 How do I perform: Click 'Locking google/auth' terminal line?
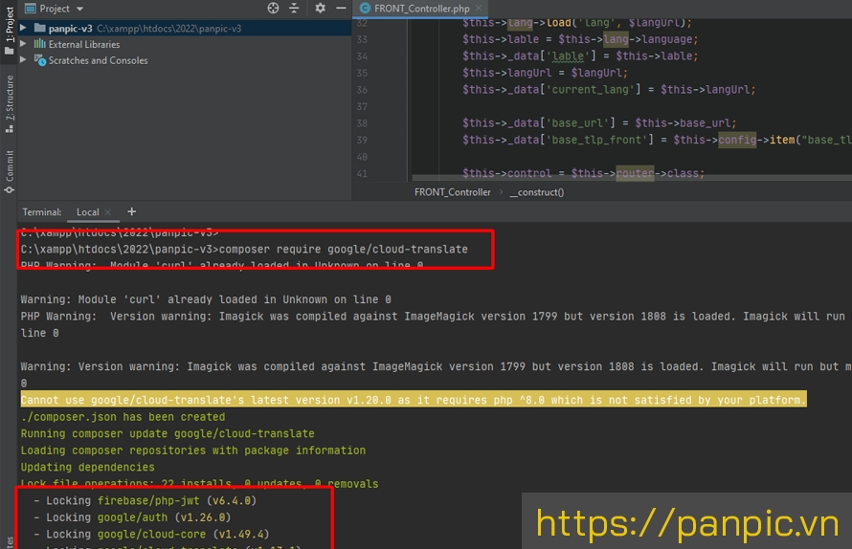tap(132, 517)
